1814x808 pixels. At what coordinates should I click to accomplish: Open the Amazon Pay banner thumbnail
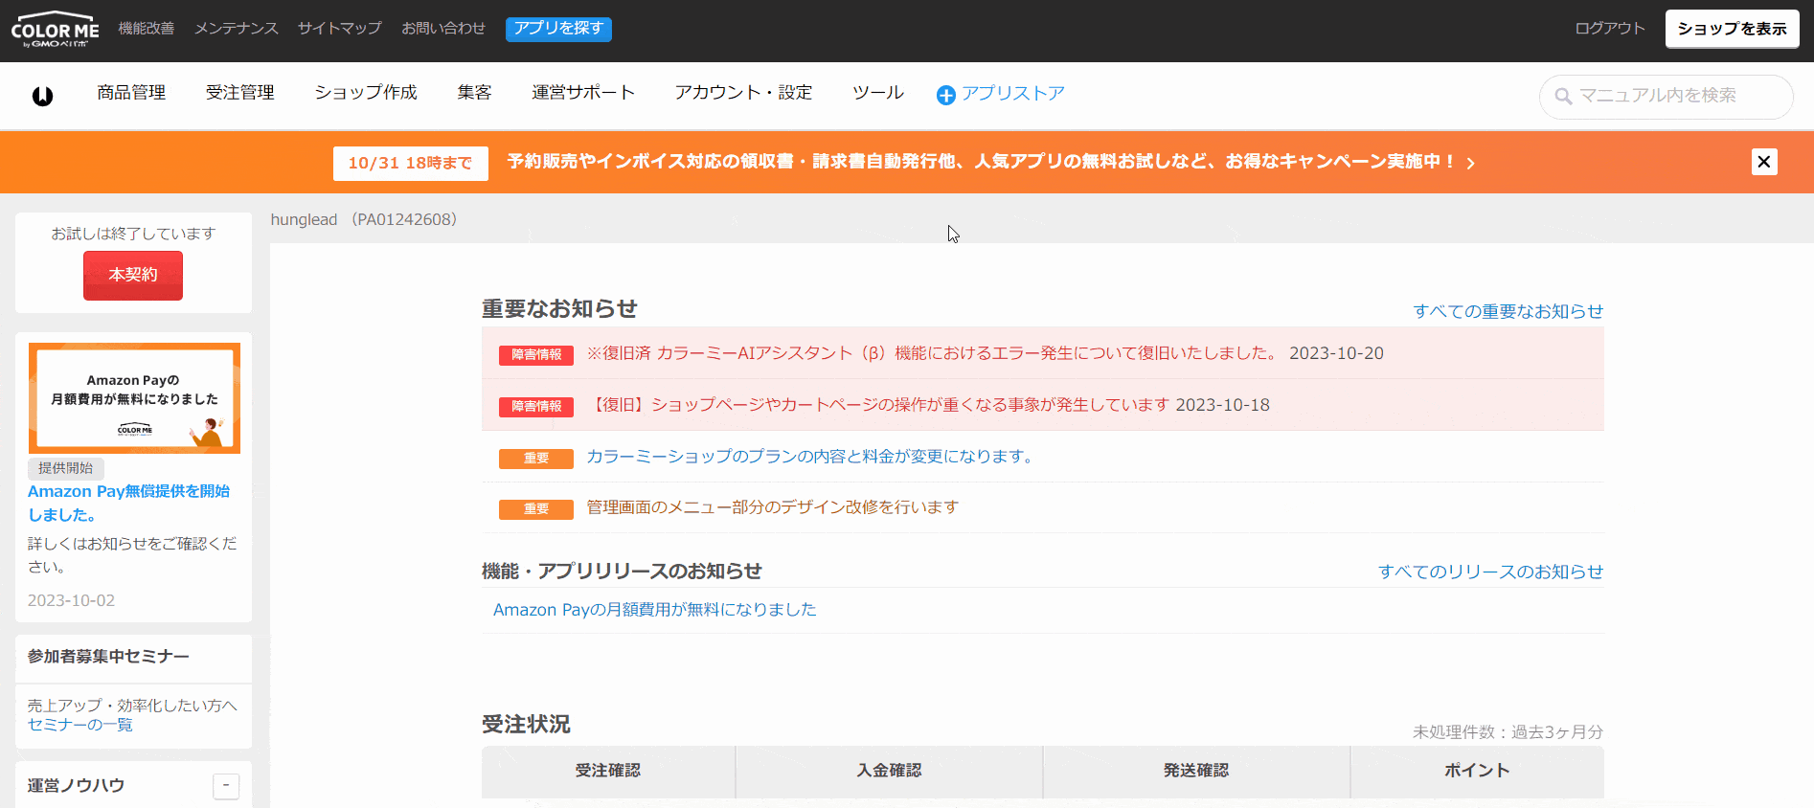coord(134,398)
